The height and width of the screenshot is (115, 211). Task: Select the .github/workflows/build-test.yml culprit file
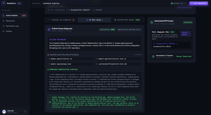[118, 64]
